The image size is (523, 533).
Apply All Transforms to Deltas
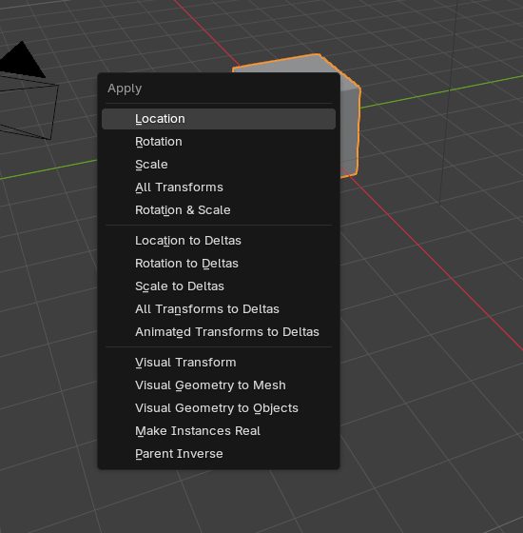tap(219, 309)
